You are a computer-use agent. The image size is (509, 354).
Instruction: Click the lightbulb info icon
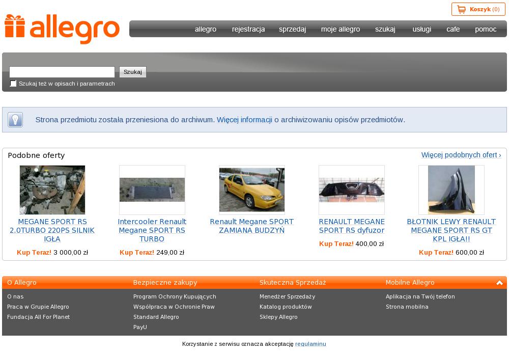click(x=15, y=120)
